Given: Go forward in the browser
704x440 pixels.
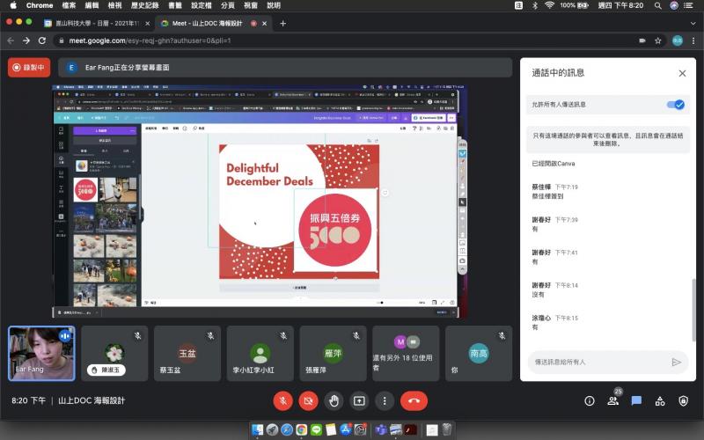Looking at the screenshot, I should click(x=26, y=40).
